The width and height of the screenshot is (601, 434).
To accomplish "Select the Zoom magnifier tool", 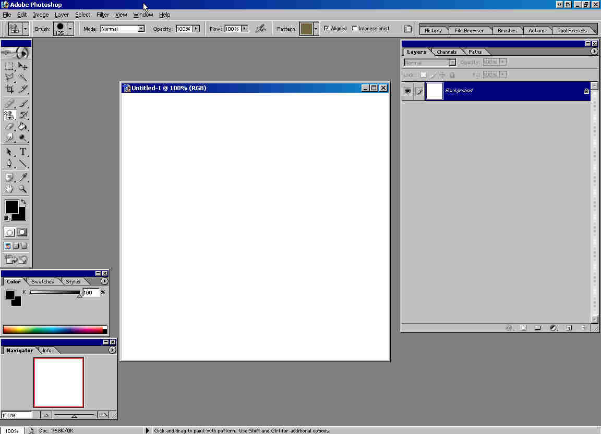I will coord(23,189).
